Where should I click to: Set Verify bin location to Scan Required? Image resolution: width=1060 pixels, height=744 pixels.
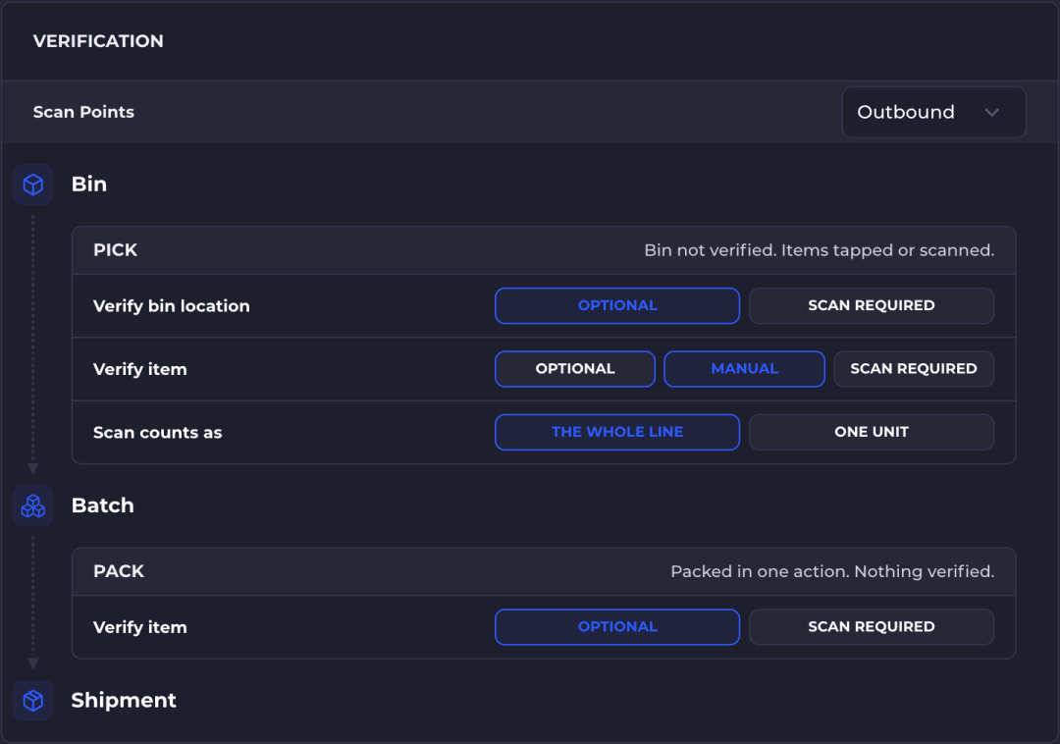click(872, 305)
